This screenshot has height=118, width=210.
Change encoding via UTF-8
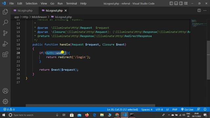click(x=159, y=109)
